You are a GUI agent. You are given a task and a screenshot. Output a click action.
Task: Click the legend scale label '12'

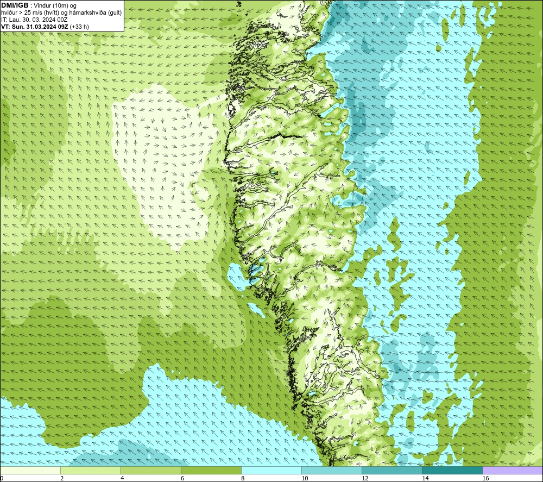click(365, 478)
